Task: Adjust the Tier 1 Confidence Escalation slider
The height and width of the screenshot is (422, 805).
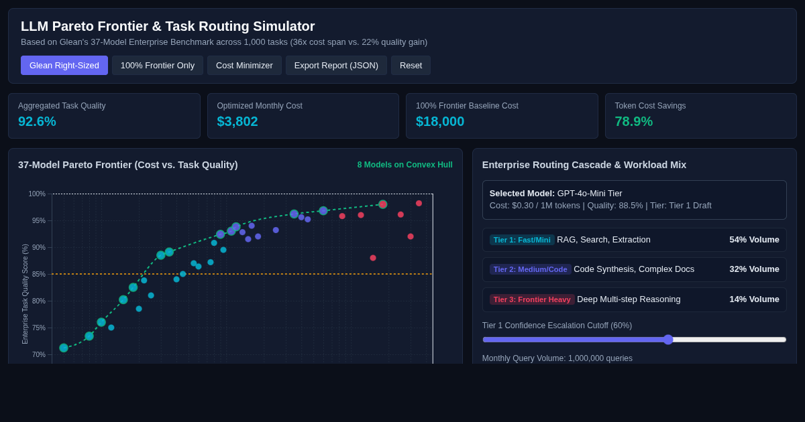Action: tap(634, 340)
